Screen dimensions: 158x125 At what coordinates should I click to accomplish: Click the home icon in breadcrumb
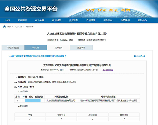pos(4,27)
